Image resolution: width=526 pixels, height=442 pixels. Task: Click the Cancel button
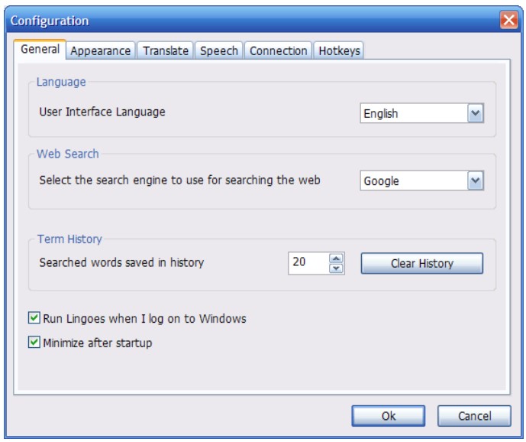click(x=474, y=416)
